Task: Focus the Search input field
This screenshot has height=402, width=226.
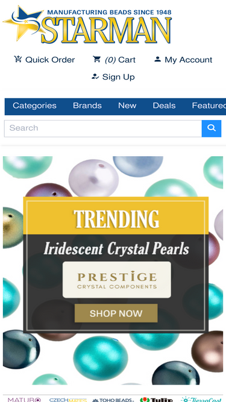Action: click(103, 128)
